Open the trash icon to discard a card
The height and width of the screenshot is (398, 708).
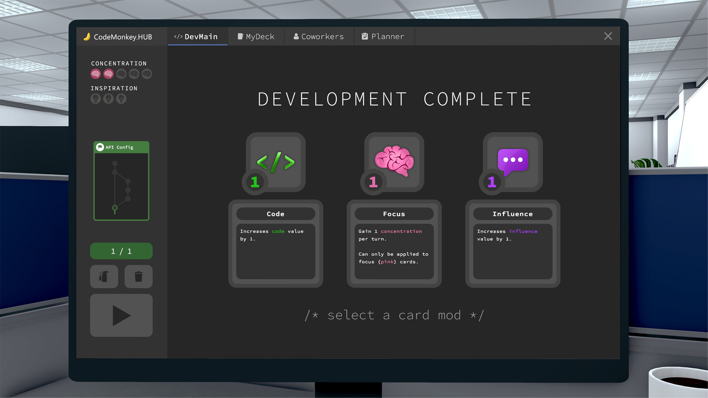click(138, 276)
